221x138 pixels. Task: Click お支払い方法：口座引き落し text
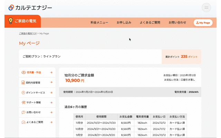click(x=180, y=80)
